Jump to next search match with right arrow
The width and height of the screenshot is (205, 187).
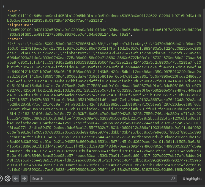(24, 178)
